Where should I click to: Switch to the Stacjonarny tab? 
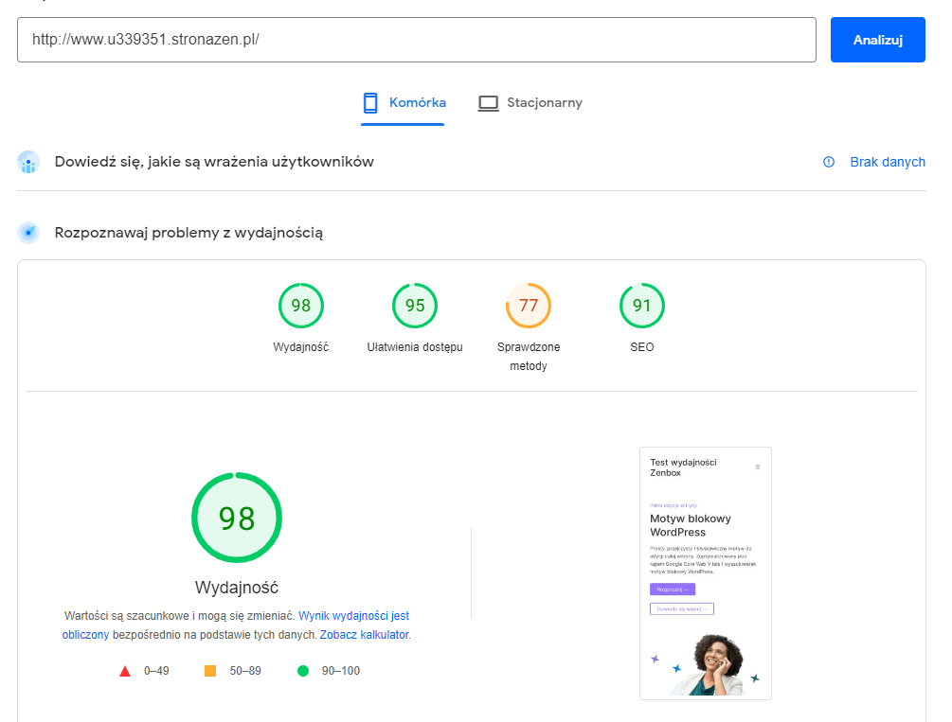[x=530, y=104]
